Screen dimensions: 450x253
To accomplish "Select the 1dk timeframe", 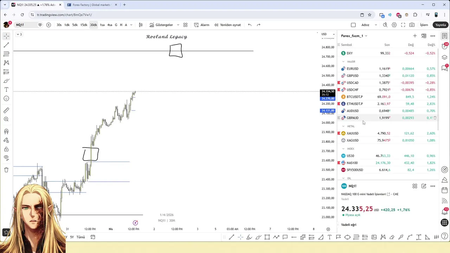I will (x=67, y=25).
